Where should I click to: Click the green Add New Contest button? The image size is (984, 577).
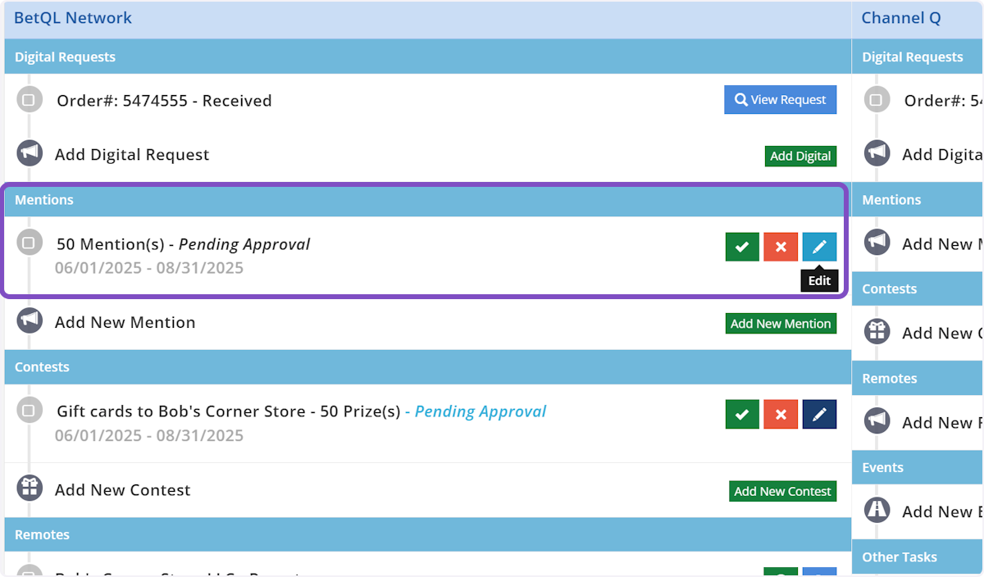pos(782,491)
